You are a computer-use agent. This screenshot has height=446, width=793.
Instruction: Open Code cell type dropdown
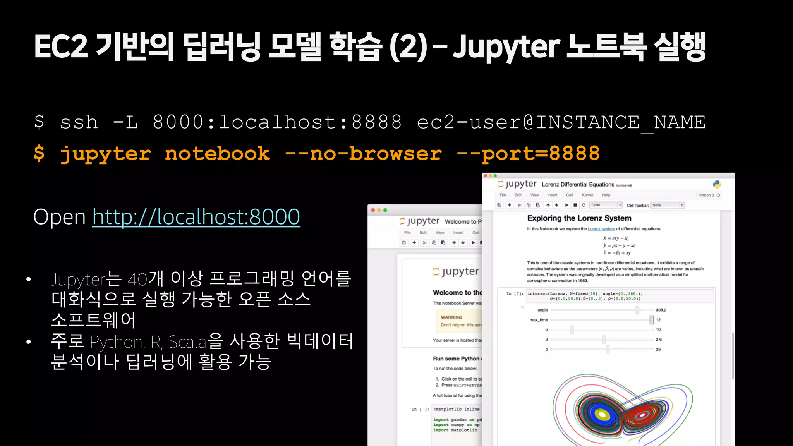[606, 205]
